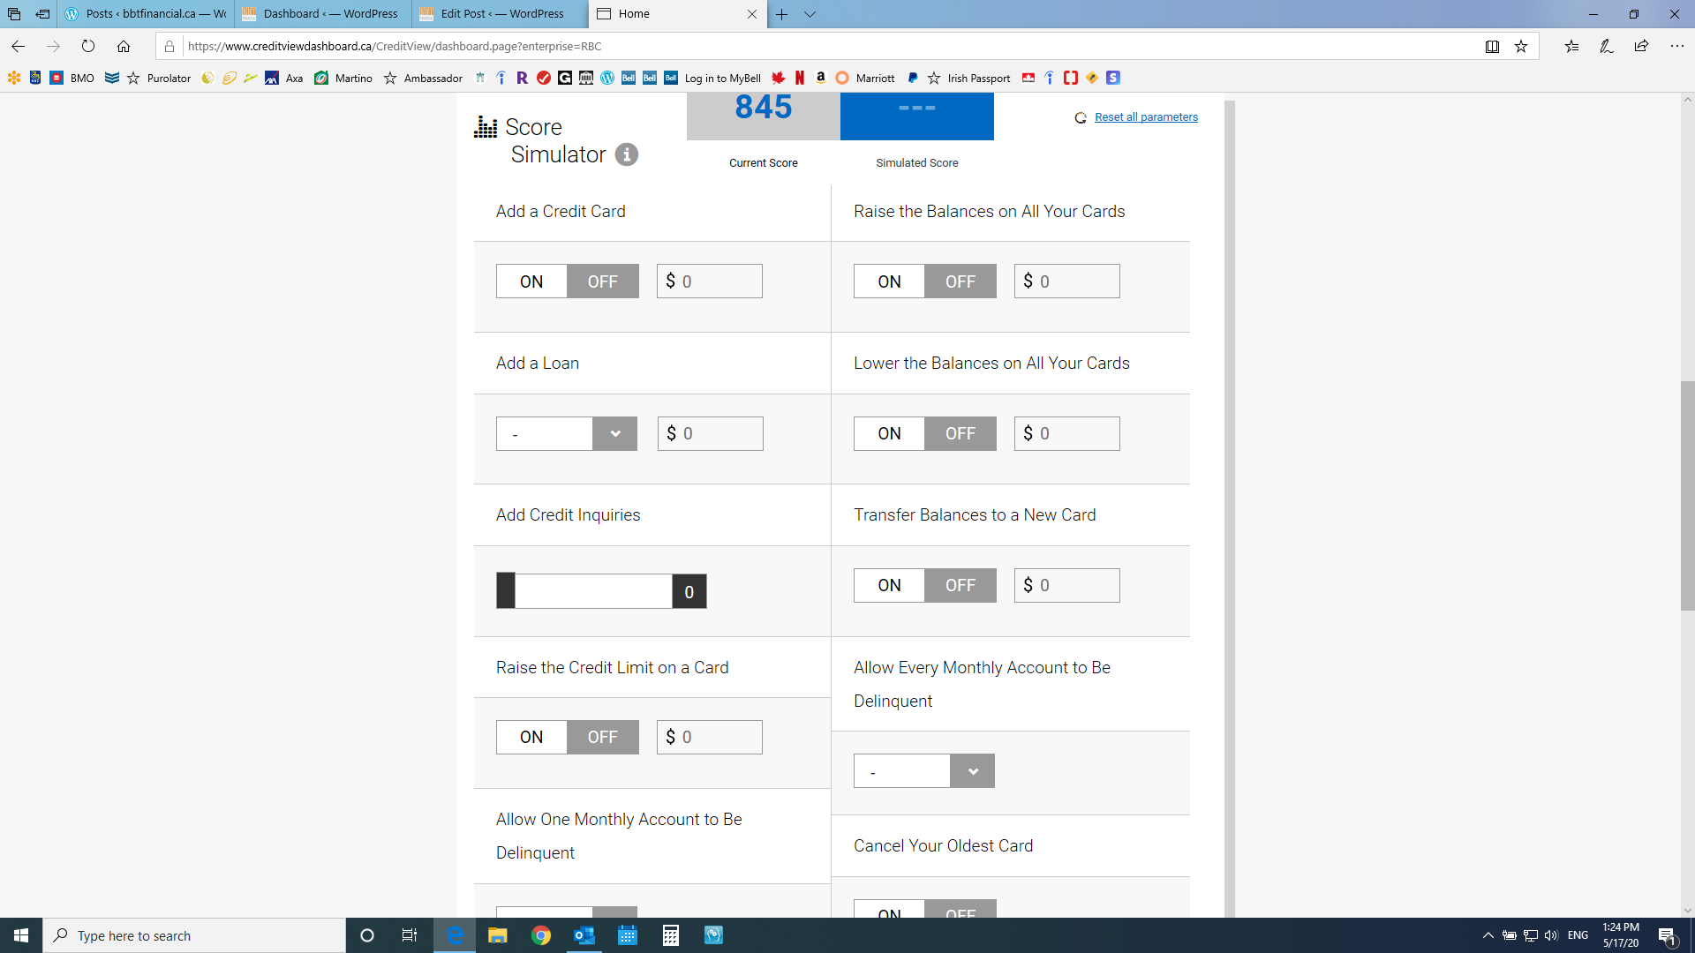1695x953 pixels.
Task: Click the home page icon
Action: point(124,46)
